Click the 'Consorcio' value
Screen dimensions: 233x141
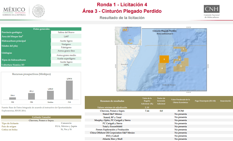[66, 123]
